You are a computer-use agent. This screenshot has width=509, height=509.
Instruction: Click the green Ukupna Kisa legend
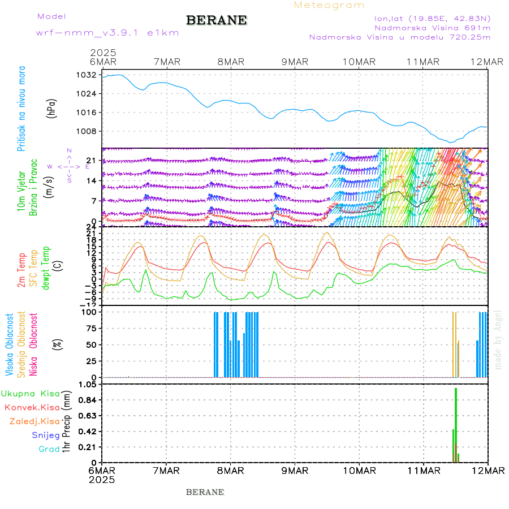coord(30,394)
